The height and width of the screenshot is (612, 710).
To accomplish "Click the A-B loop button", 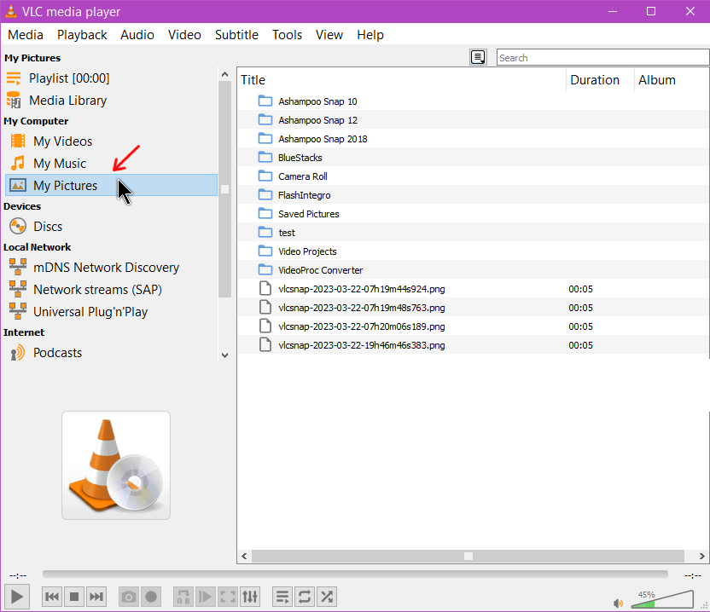I will click(x=183, y=597).
